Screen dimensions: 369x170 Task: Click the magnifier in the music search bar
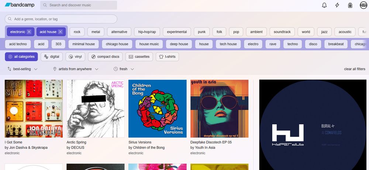(x=45, y=5)
